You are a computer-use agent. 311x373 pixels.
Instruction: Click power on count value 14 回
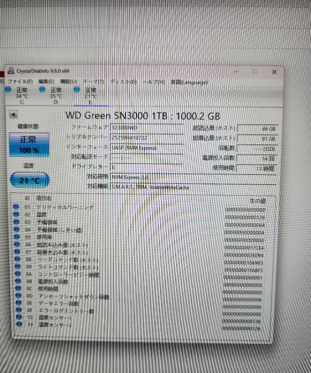(257, 159)
